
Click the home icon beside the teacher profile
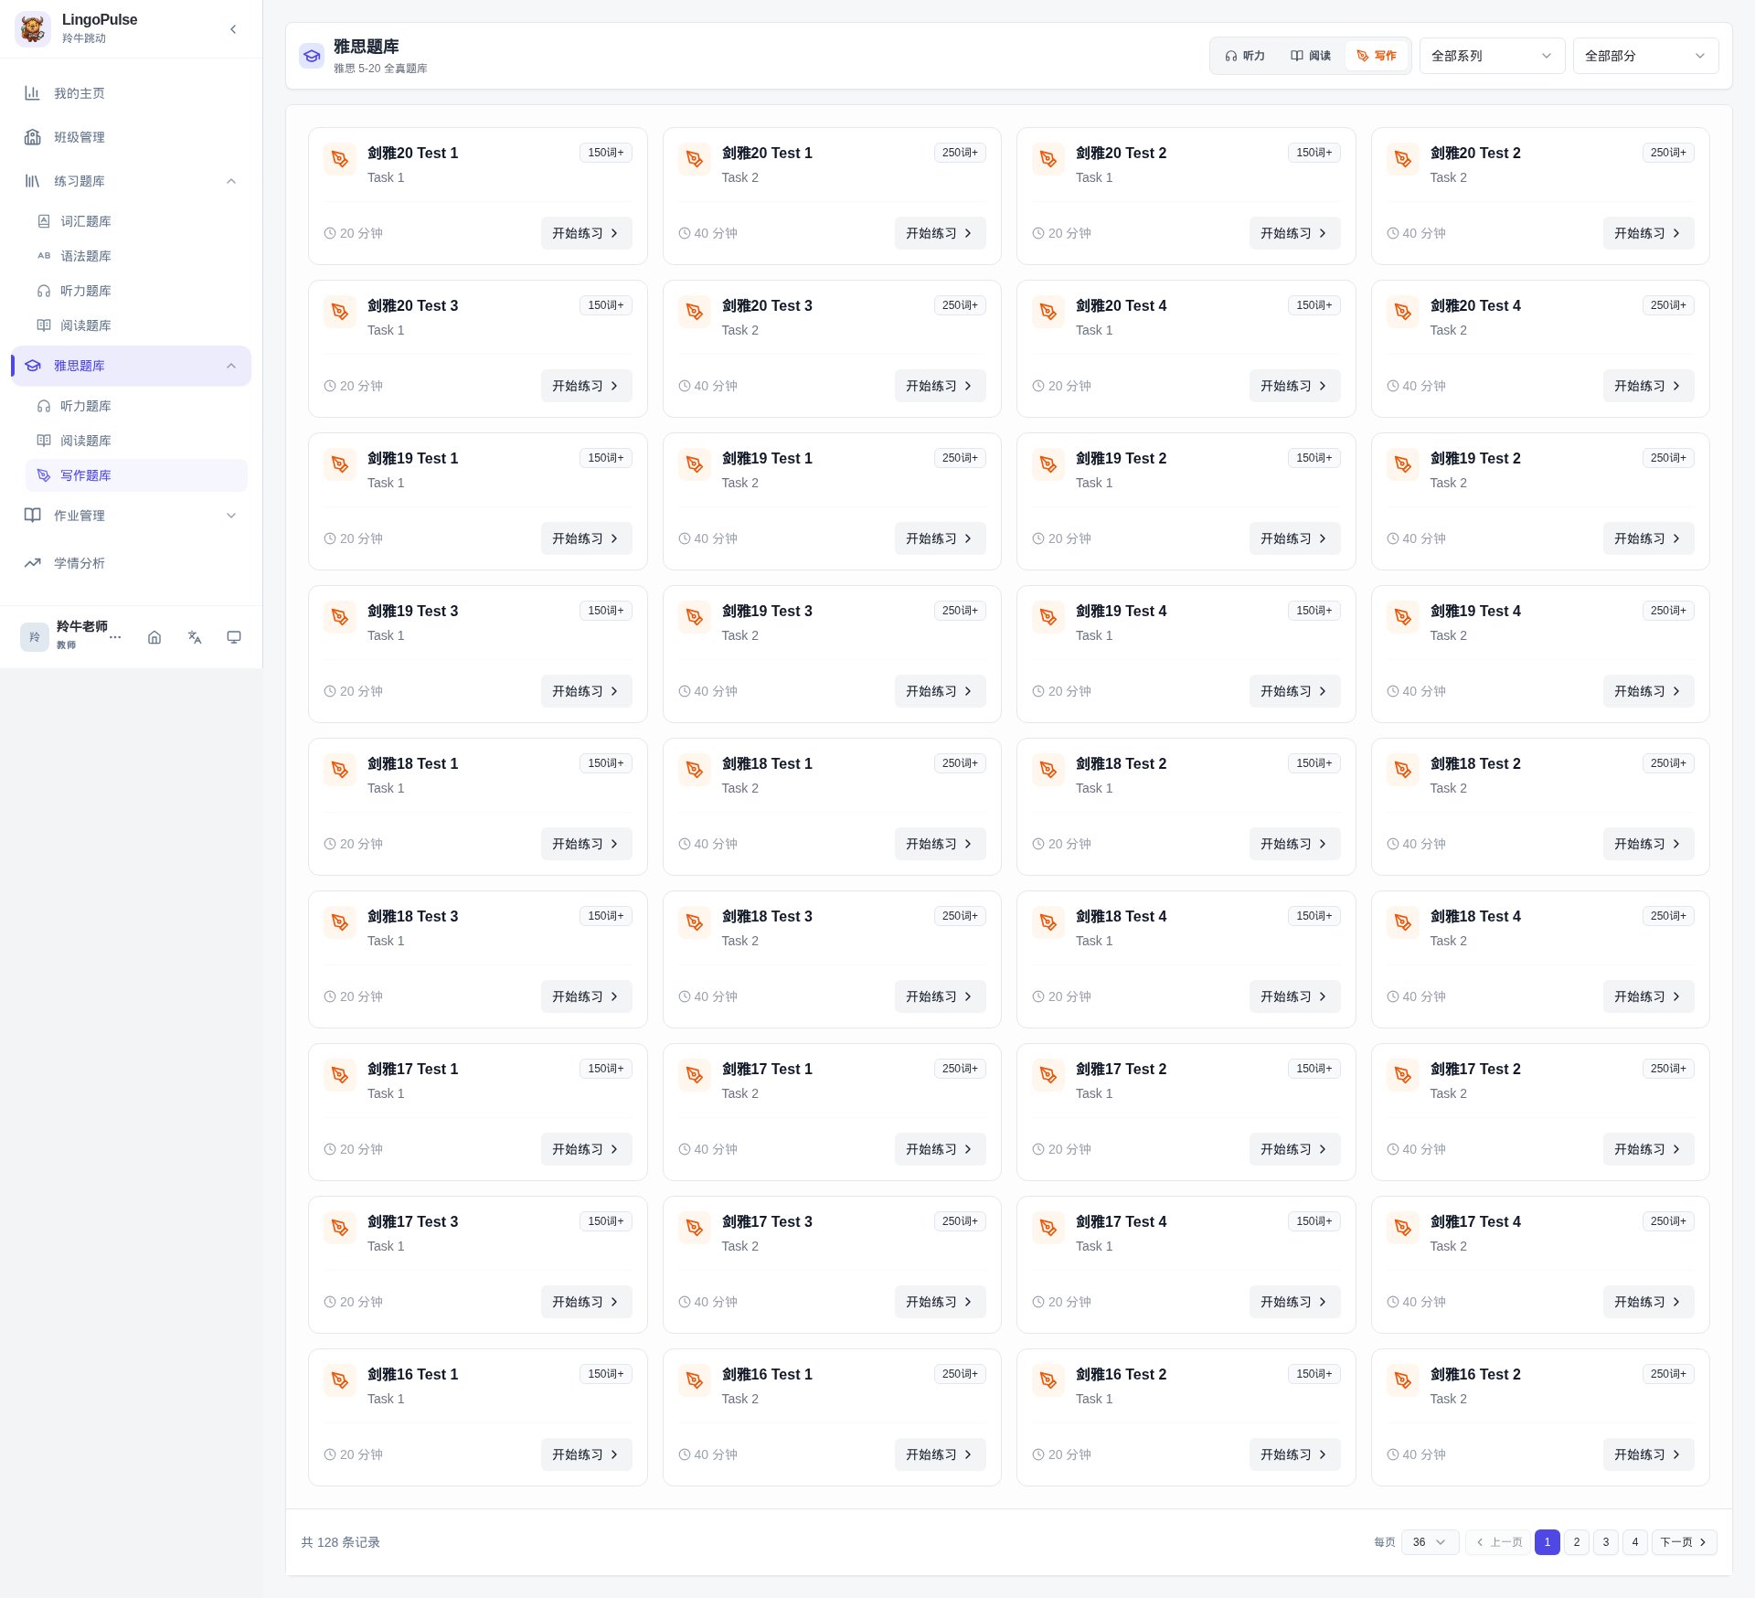coord(154,637)
